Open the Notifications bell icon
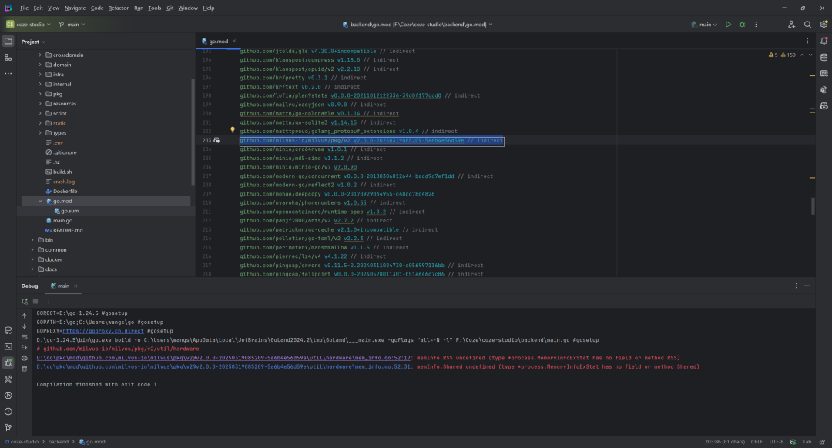Image resolution: width=832 pixels, height=448 pixels. 824,41
